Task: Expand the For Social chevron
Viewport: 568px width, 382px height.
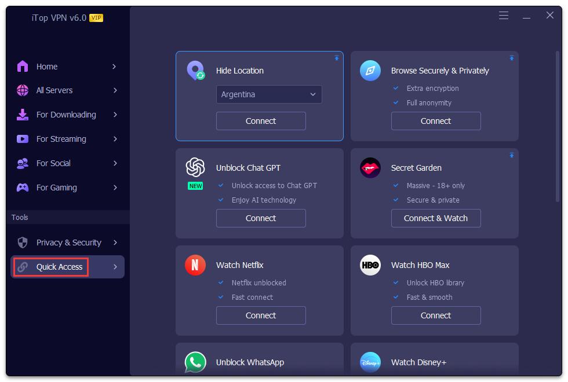Action: click(115, 163)
